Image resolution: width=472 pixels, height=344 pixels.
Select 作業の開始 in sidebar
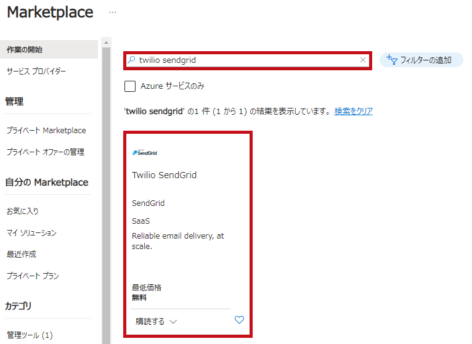pyautogui.click(x=49, y=49)
